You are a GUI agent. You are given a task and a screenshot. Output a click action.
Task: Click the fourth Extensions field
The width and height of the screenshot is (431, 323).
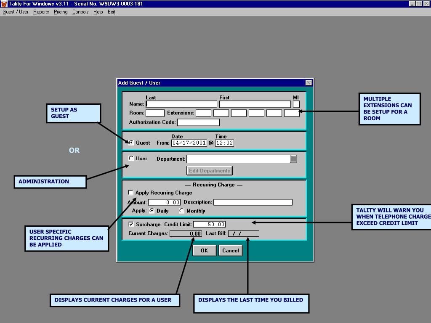click(x=256, y=113)
